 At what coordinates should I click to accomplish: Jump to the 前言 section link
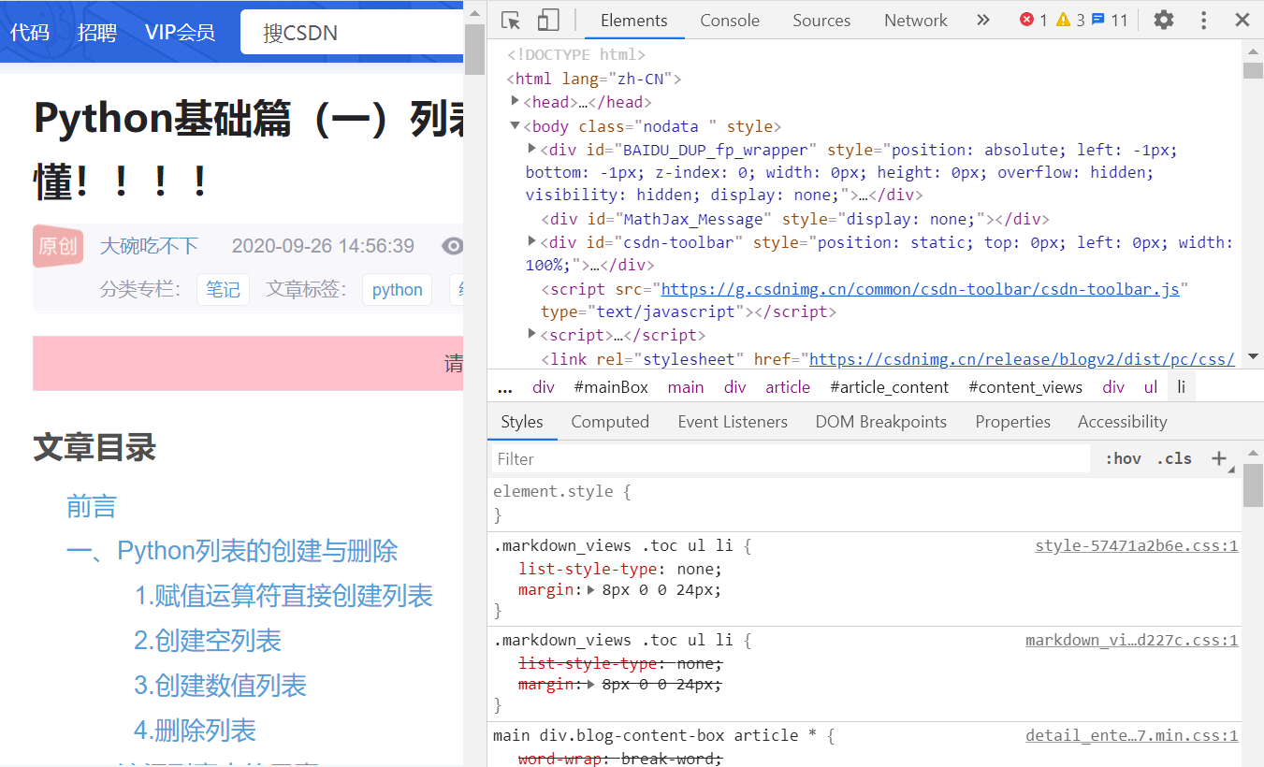tap(92, 506)
